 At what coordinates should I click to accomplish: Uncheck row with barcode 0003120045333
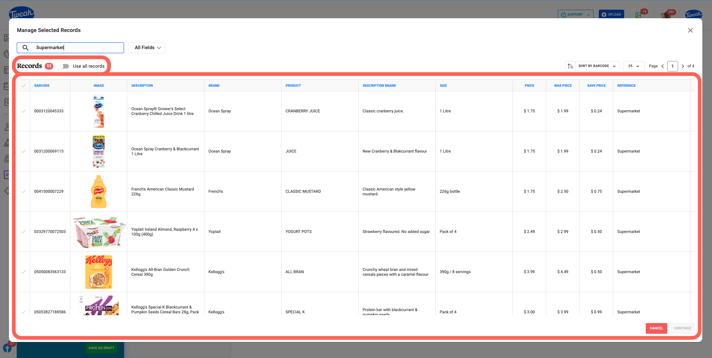[x=23, y=111]
